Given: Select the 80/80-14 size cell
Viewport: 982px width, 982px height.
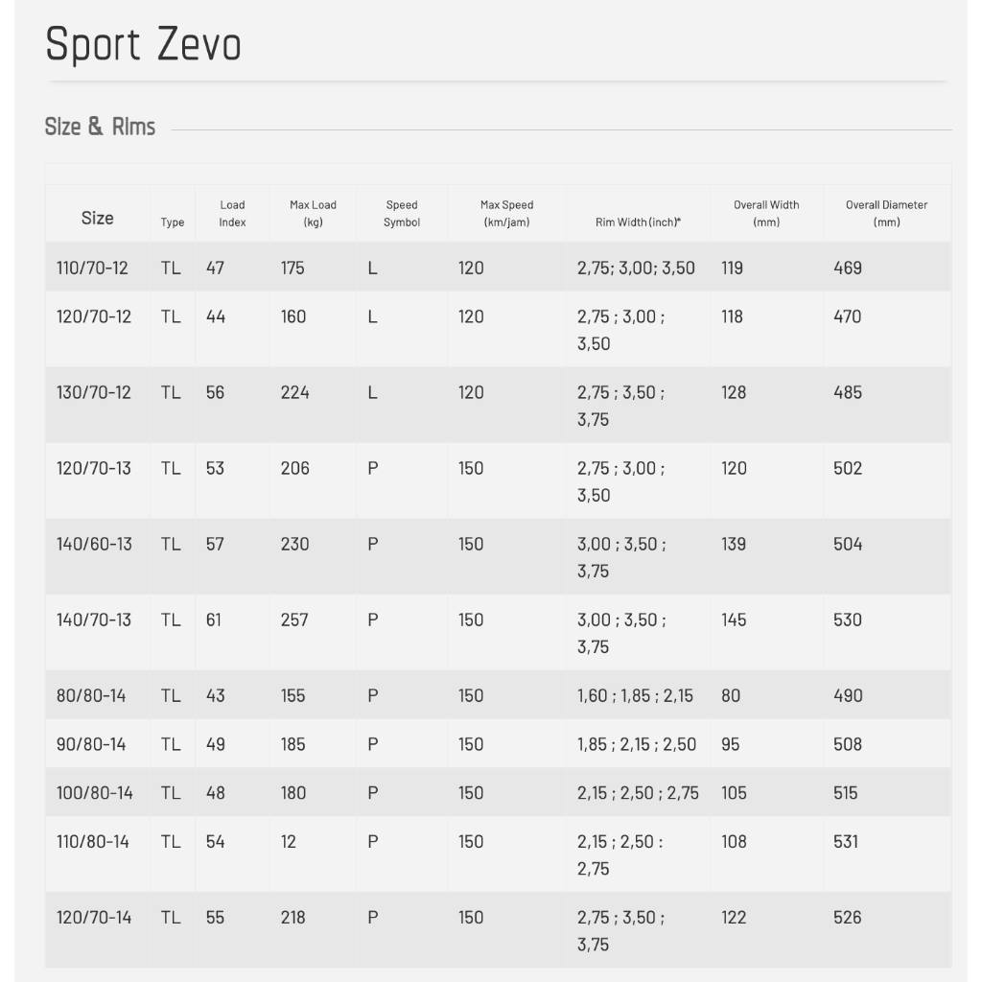Looking at the screenshot, I should [x=91, y=695].
